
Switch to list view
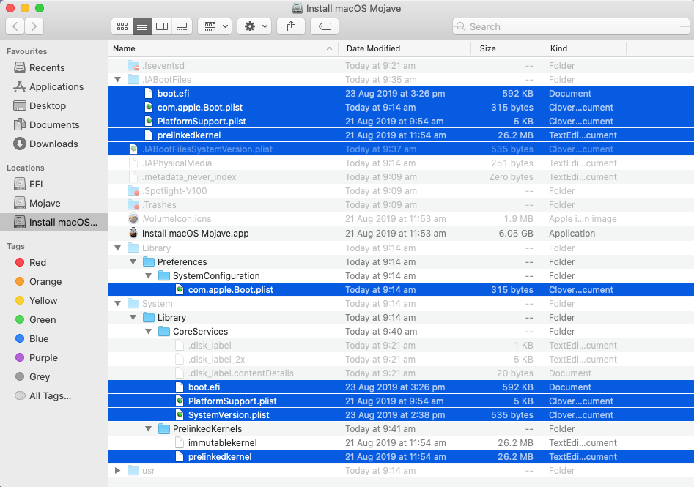(142, 26)
